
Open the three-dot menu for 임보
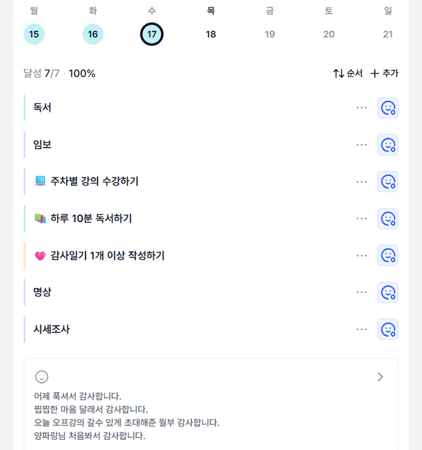tap(362, 145)
